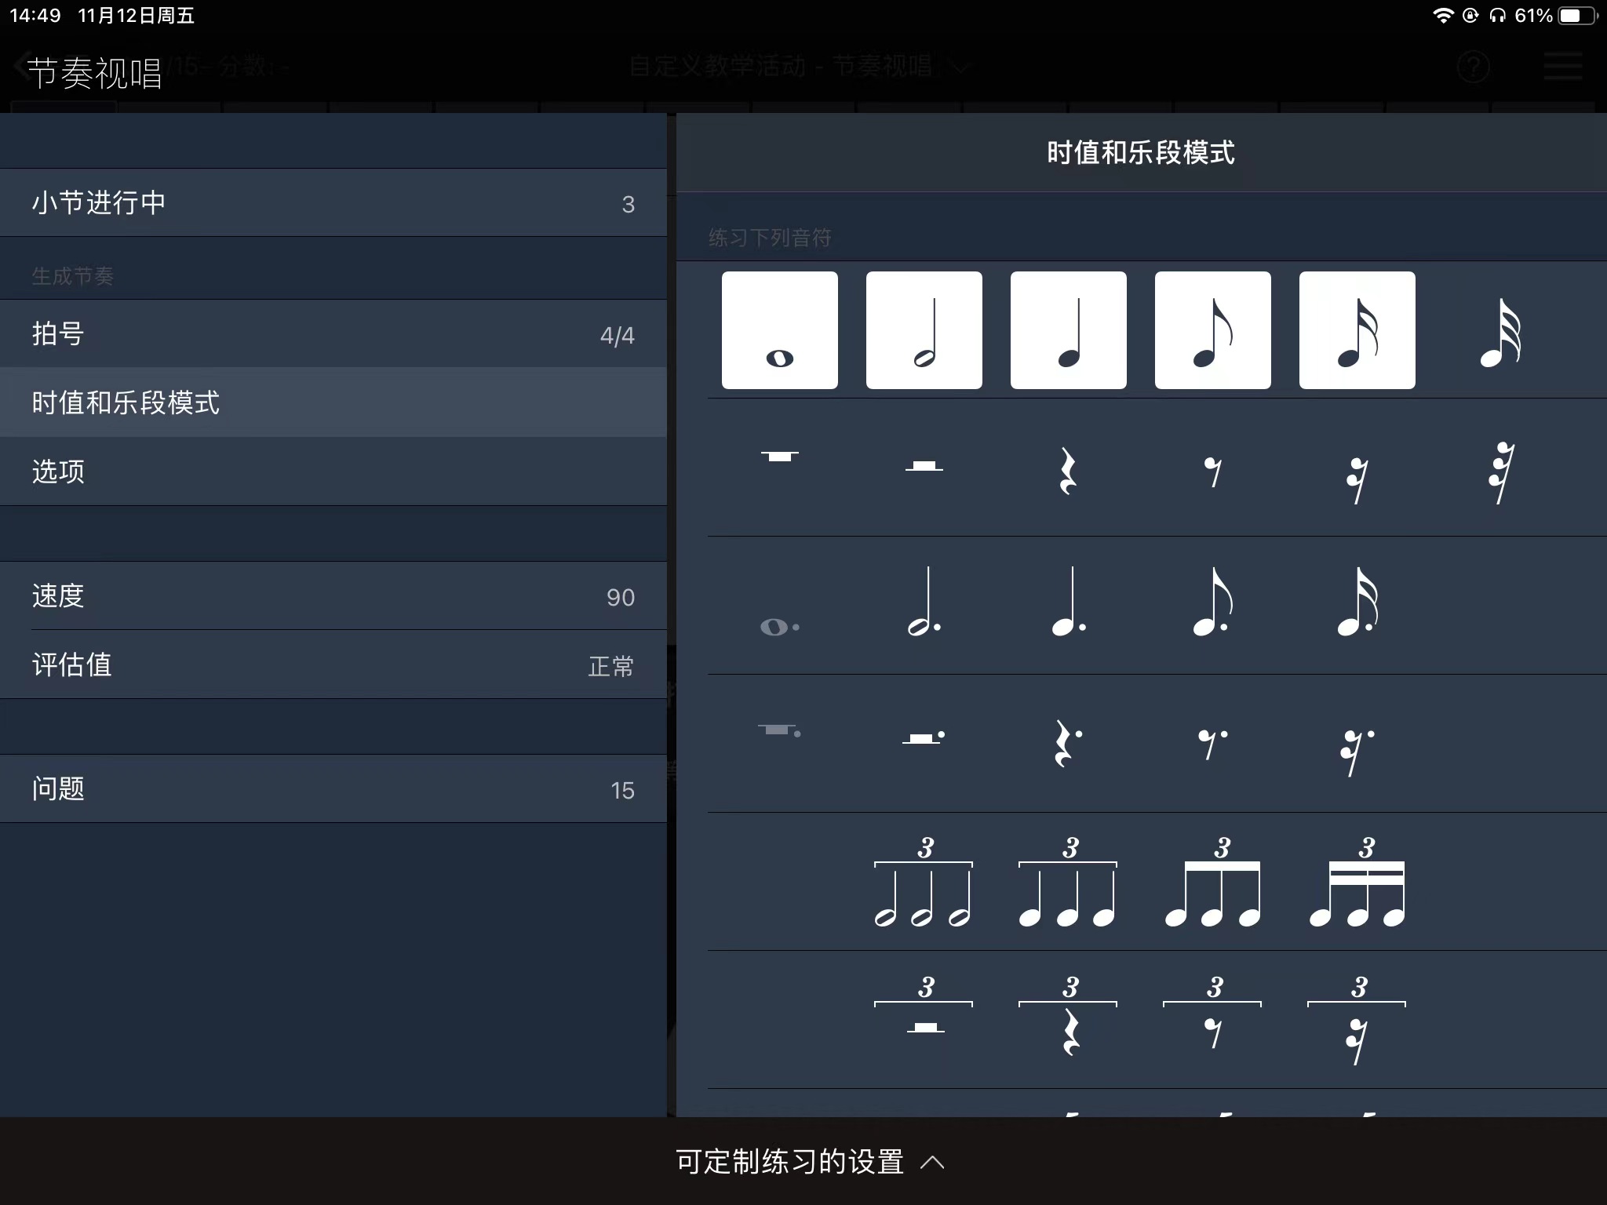Image resolution: width=1607 pixels, height=1205 pixels.
Task: Toggle the half note selection tile
Action: [x=924, y=330]
